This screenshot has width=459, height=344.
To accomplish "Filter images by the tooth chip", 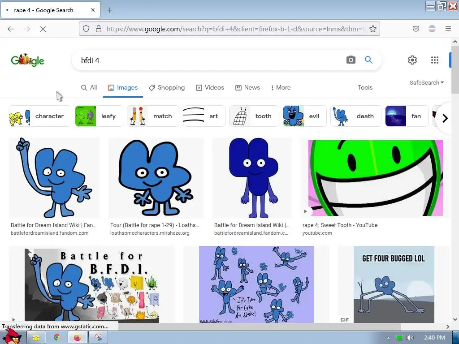I will pyautogui.click(x=254, y=116).
